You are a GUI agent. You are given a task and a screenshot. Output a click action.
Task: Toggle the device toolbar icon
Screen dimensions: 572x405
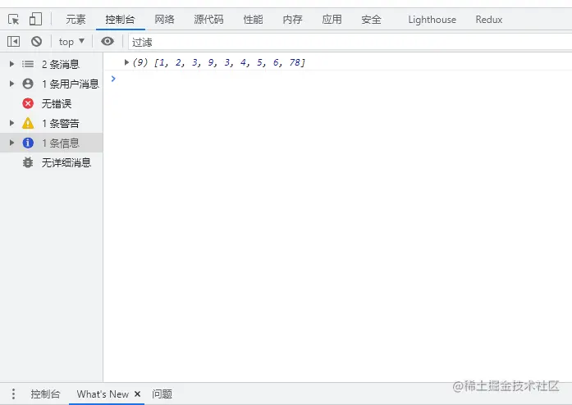click(x=35, y=19)
